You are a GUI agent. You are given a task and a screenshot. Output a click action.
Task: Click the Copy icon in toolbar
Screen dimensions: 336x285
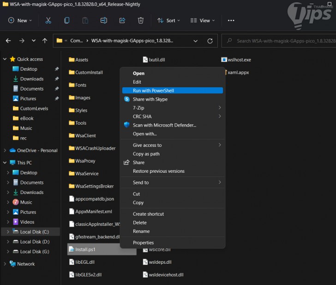(67, 20)
